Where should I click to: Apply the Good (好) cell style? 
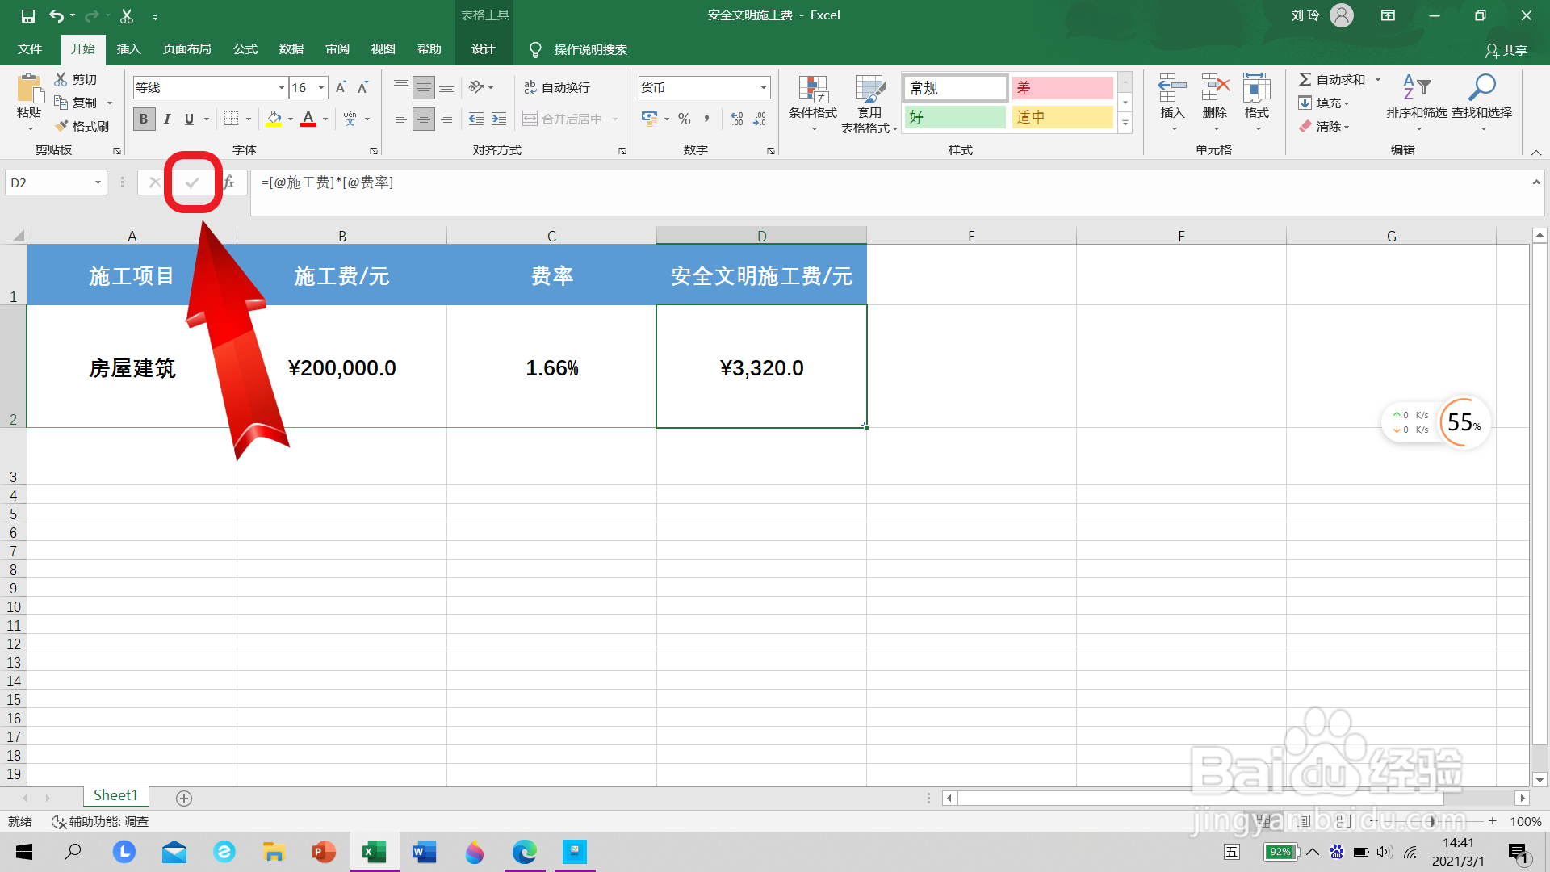point(955,117)
